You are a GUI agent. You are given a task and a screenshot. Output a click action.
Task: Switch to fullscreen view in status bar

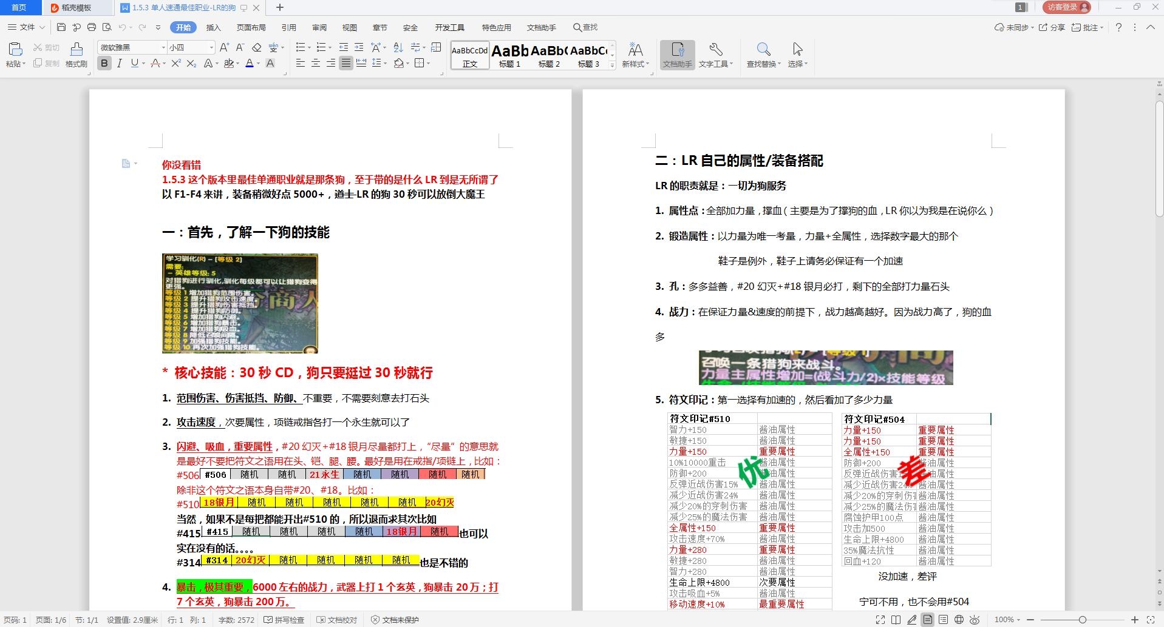880,620
